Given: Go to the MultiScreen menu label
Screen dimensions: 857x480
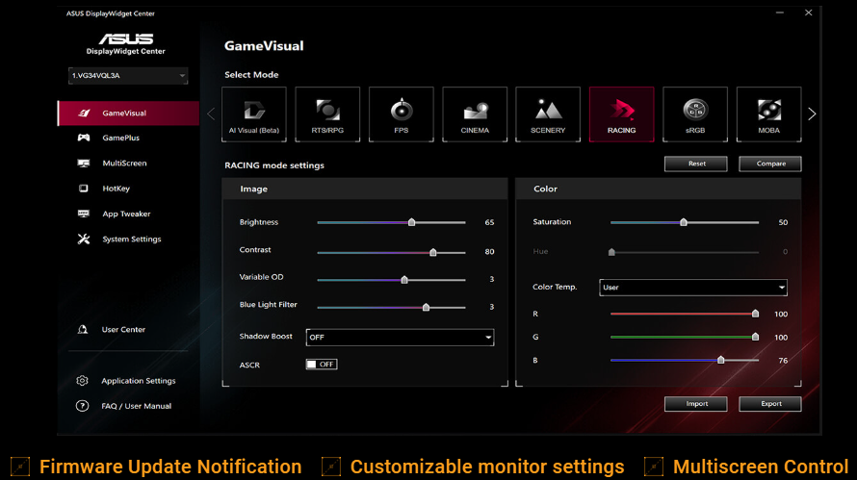Looking at the screenshot, I should click(124, 164).
